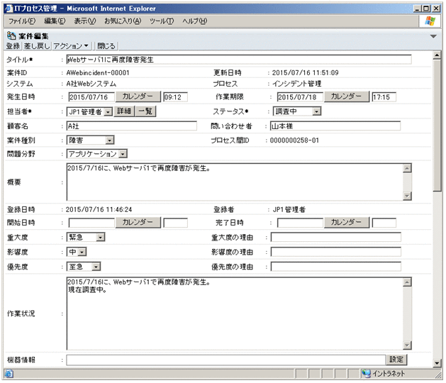The image size is (446, 383).
Task: Open the ヘルプ(H) menu
Action: click(x=194, y=21)
